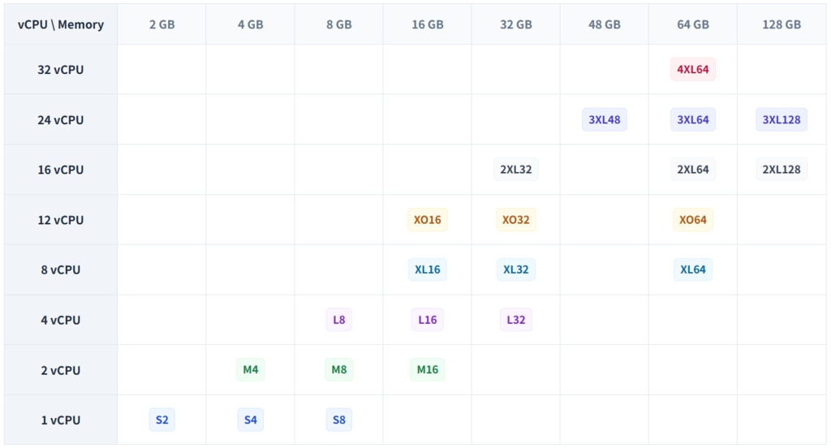Click the 12 vCPU row header
This screenshot has height=448, width=831.
point(60,219)
